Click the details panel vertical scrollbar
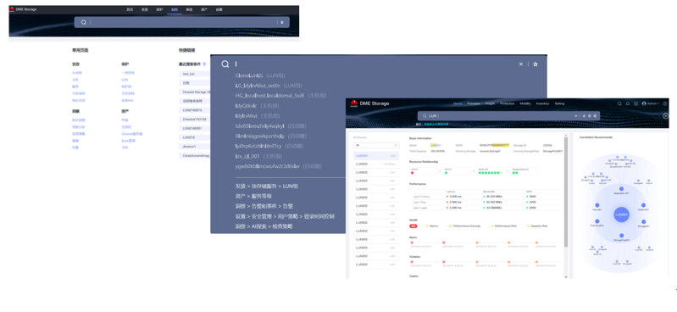 coord(566,190)
